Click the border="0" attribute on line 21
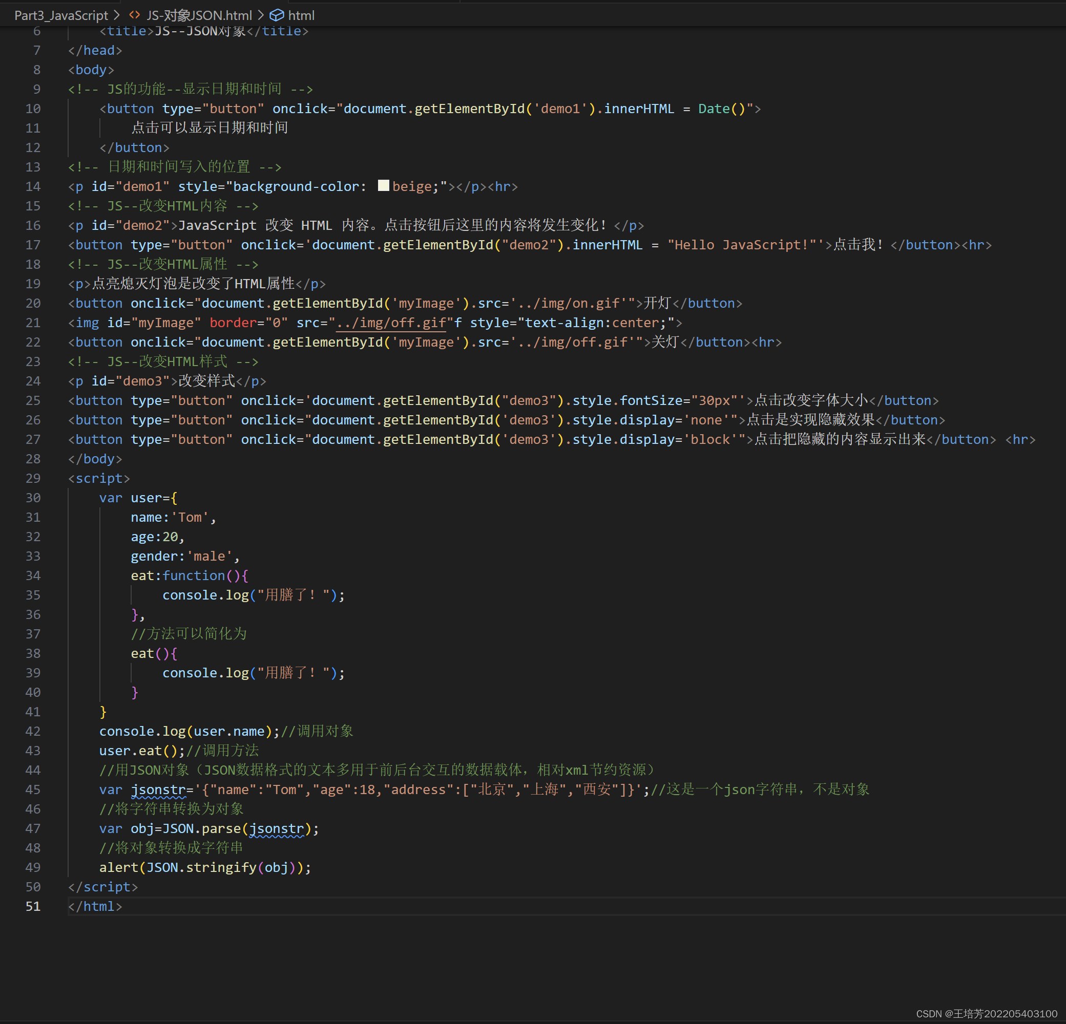 (248, 323)
